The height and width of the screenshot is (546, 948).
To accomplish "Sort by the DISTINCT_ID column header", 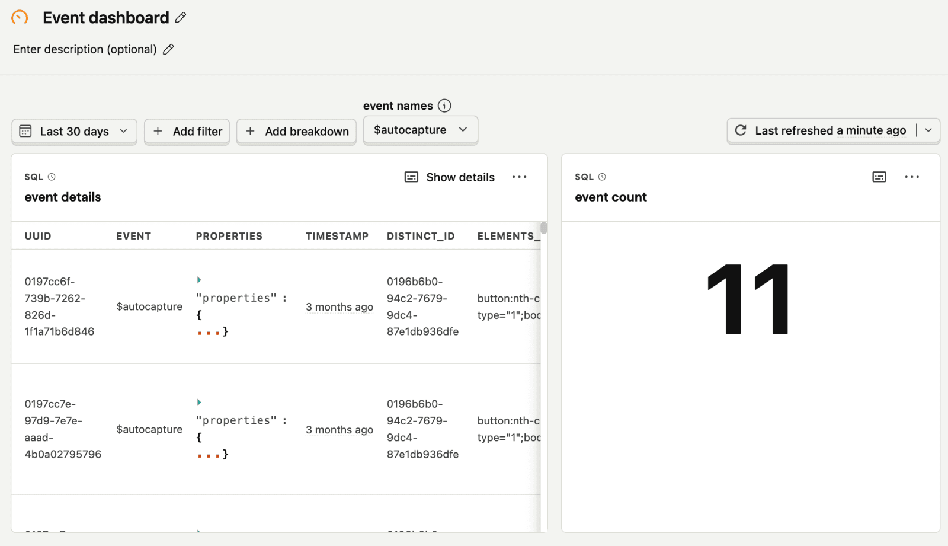I will tap(421, 236).
